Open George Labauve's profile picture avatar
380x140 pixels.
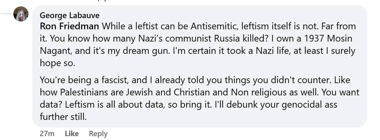click(x=21, y=15)
